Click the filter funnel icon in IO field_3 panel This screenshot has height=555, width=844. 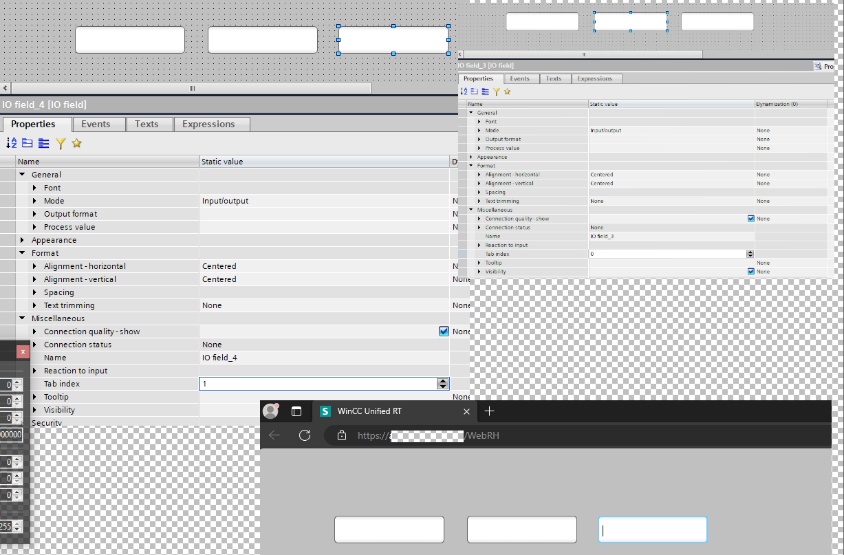click(496, 91)
